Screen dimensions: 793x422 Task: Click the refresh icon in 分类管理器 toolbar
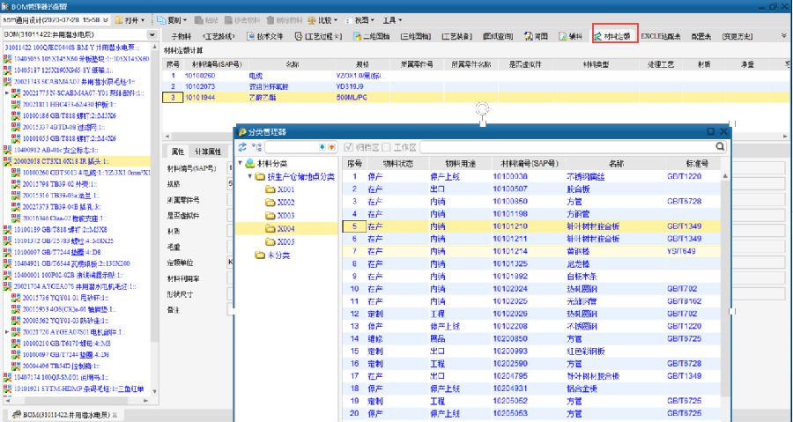coord(242,146)
